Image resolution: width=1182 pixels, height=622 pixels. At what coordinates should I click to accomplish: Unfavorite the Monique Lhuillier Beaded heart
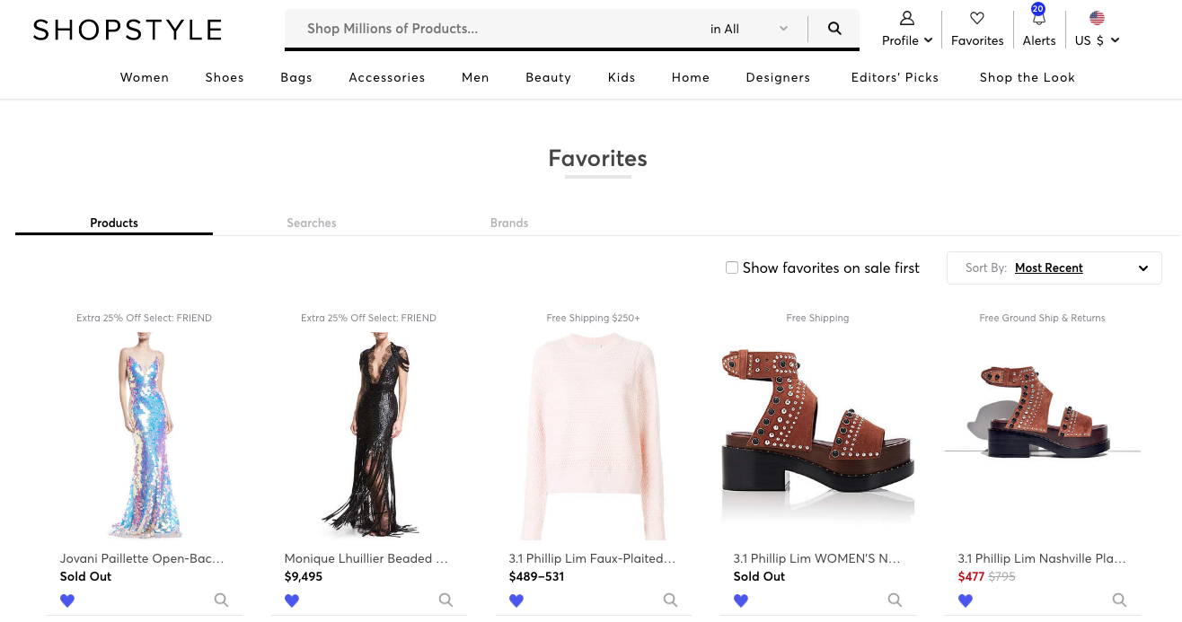pyautogui.click(x=292, y=600)
